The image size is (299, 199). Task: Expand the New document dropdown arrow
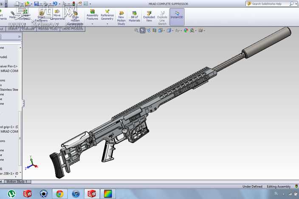[x=22, y=4]
